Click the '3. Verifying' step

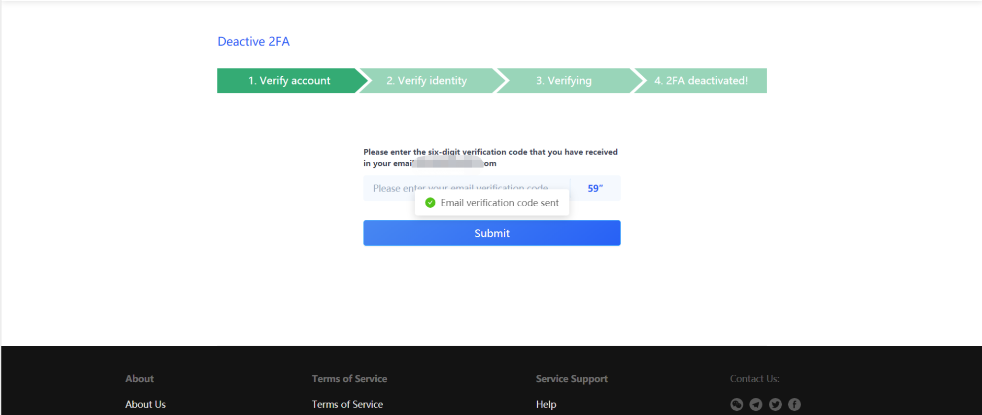[x=563, y=80]
